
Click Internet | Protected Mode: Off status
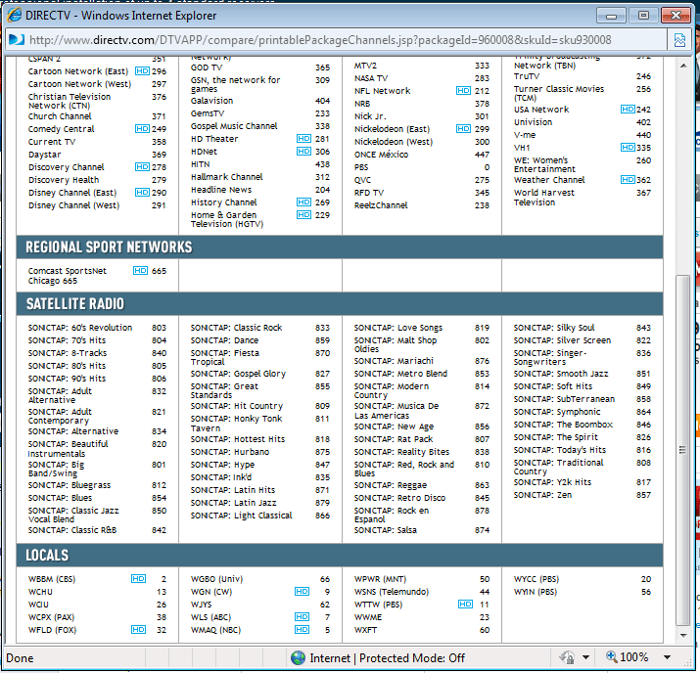(387, 658)
